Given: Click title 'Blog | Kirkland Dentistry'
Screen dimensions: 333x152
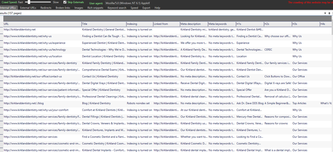Looking at the screenshot, I should point(96,103).
